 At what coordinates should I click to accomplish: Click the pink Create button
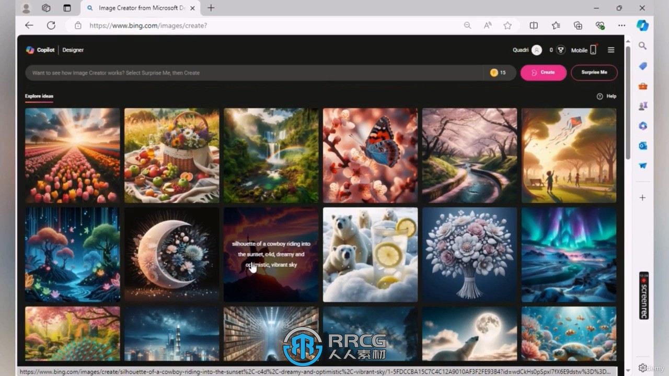pos(544,73)
